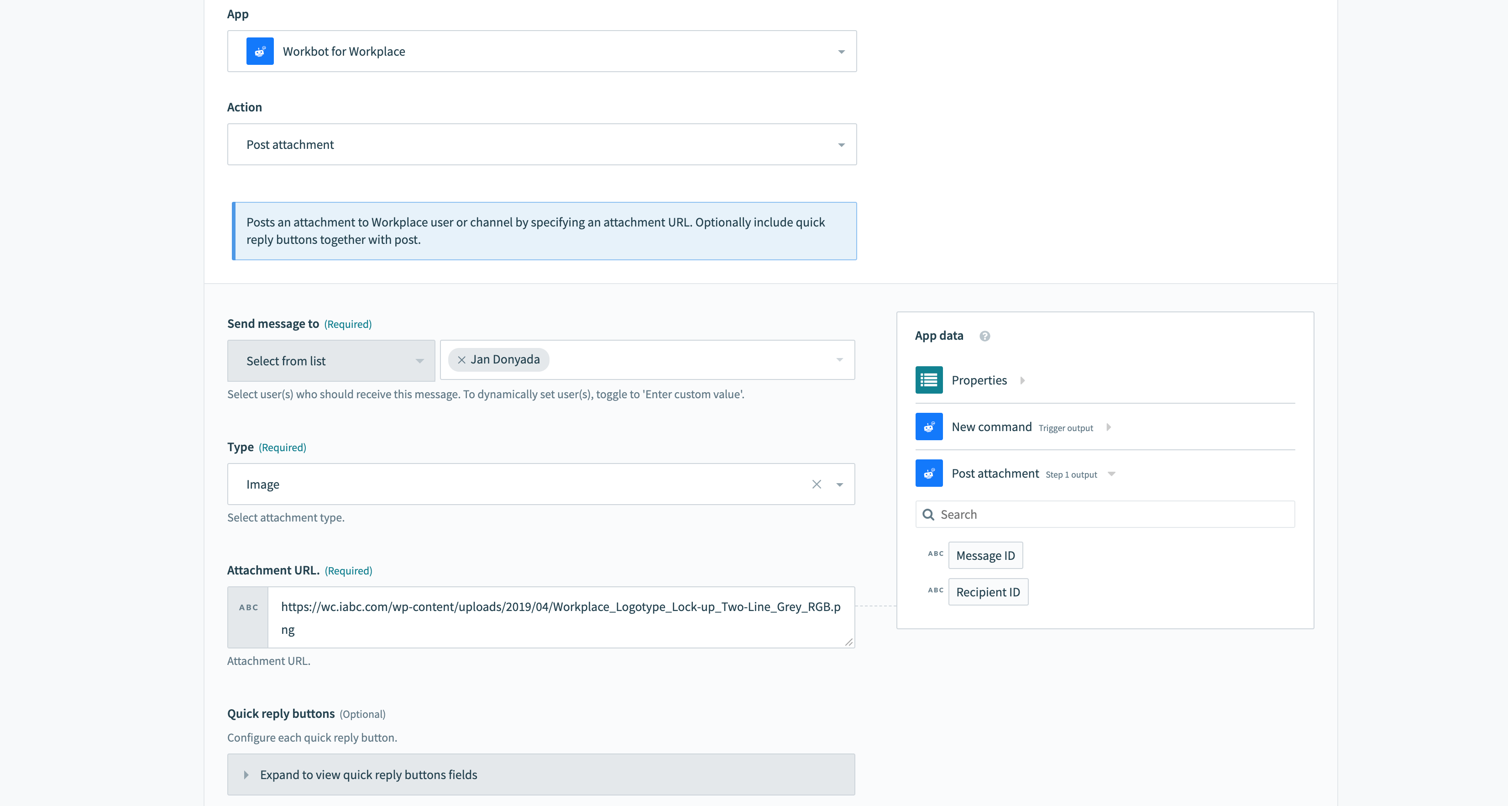1508x806 pixels.
Task: Select the Recipient ID datapill
Action: [x=988, y=592]
